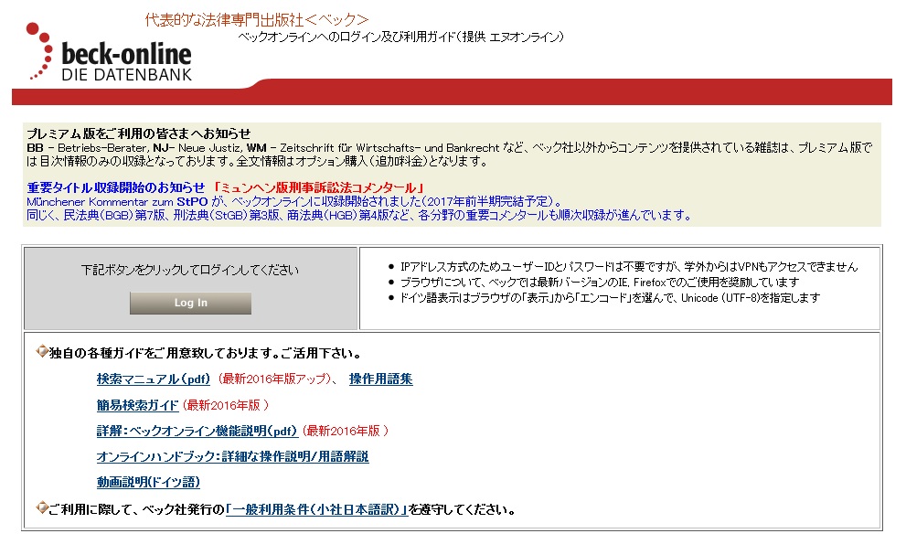Click the text 下記ボタンをクリックしてログインしてください
The height and width of the screenshot is (555, 906).
[x=190, y=270]
